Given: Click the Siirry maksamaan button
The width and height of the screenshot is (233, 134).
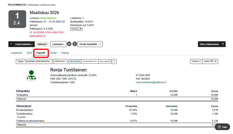Looking at the screenshot, I should point(211,44).
